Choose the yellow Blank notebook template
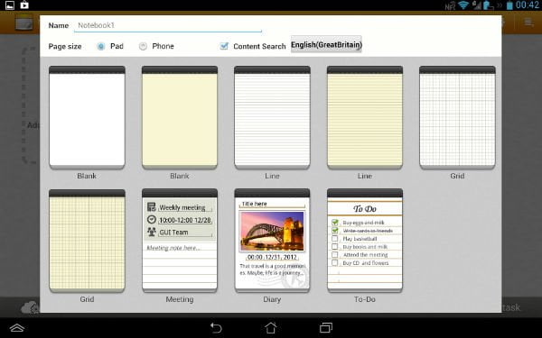Image resolution: width=542 pixels, height=338 pixels. click(x=180, y=117)
